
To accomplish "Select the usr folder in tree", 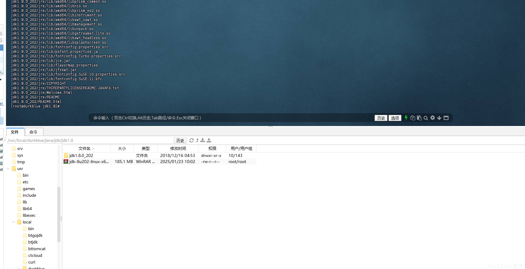I will pos(20,169).
